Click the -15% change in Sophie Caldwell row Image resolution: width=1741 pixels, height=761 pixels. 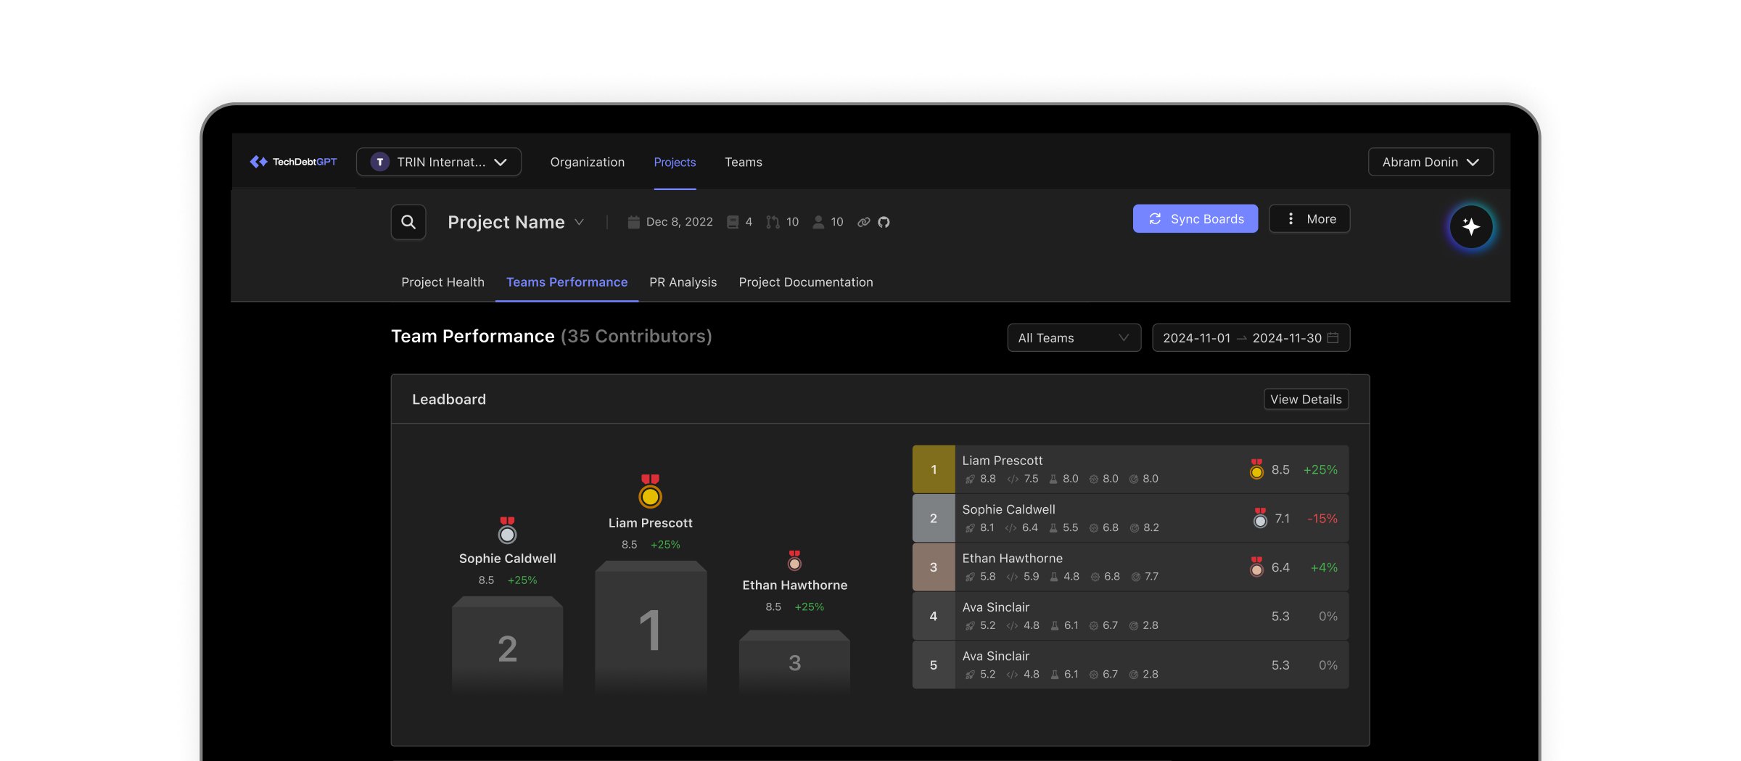1322,518
